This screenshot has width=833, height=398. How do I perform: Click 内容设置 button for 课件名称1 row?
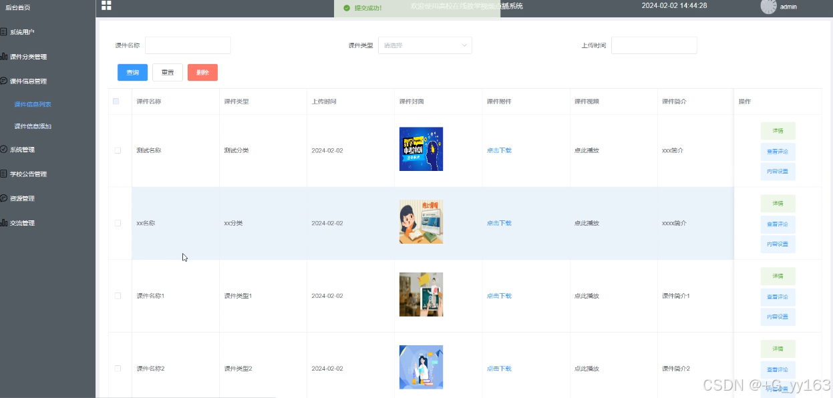pos(778,317)
